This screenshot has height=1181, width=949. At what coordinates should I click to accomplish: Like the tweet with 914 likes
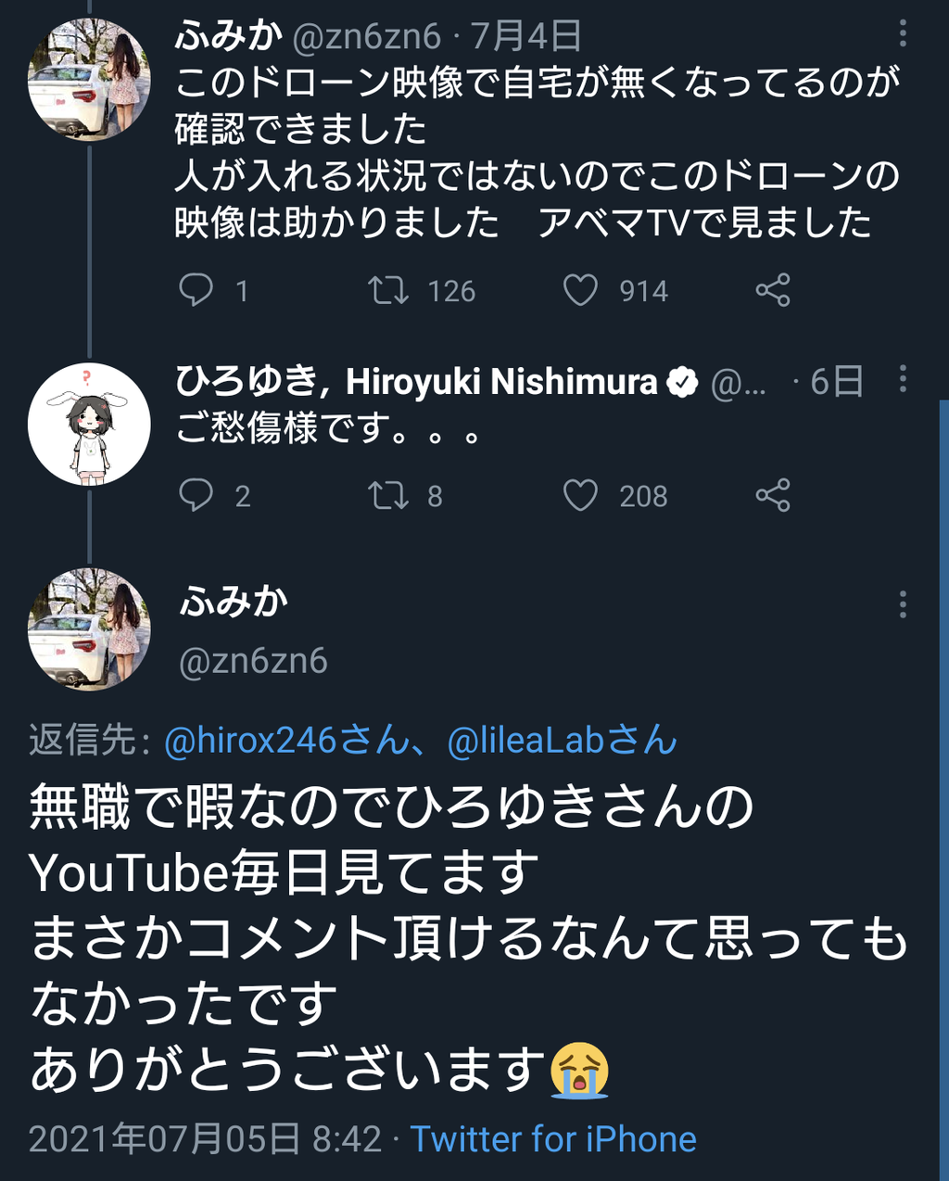(581, 290)
